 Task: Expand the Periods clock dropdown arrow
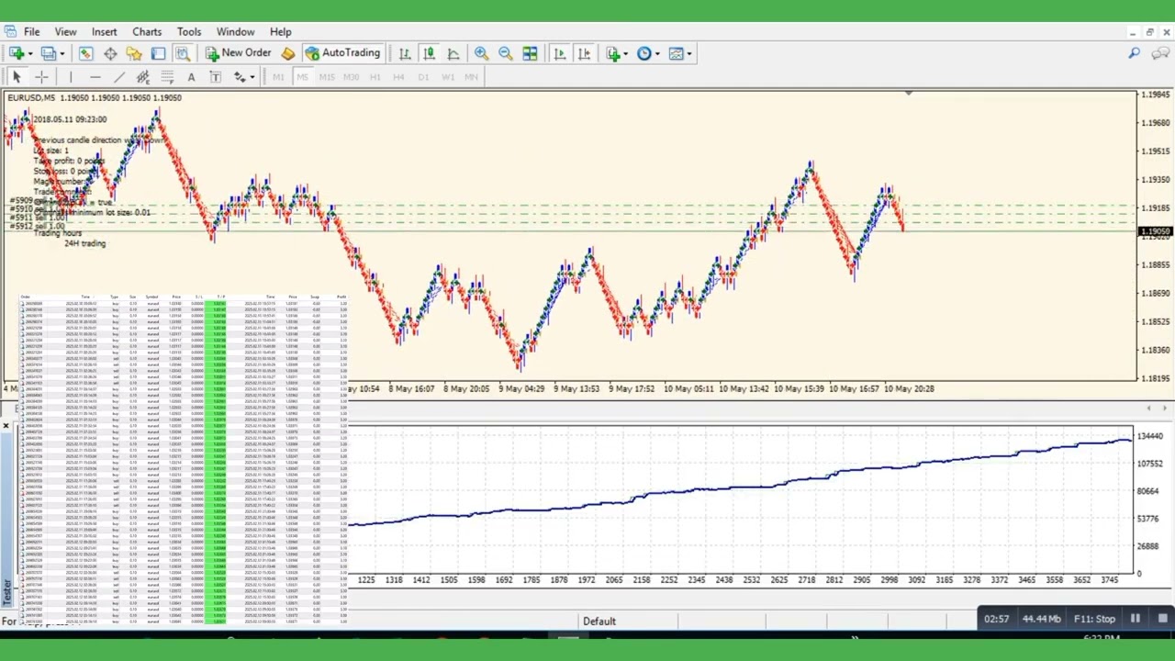(x=656, y=53)
